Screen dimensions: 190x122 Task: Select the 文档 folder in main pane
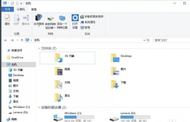(x=62, y=84)
